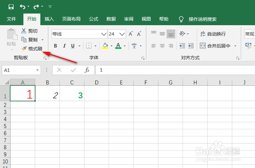
Task: Switch to the 审阅 tab
Action: tap(129, 19)
